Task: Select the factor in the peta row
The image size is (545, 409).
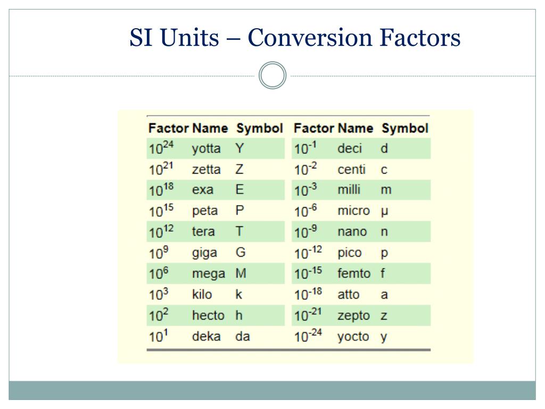Action: (161, 210)
